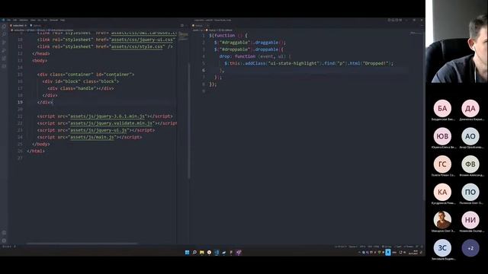This screenshot has width=488, height=274.
Task: Follow the assets/js/jquery.validate.min.js script link
Action: click(x=111, y=123)
